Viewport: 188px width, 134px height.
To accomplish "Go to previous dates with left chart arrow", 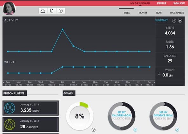I will (4, 82).
